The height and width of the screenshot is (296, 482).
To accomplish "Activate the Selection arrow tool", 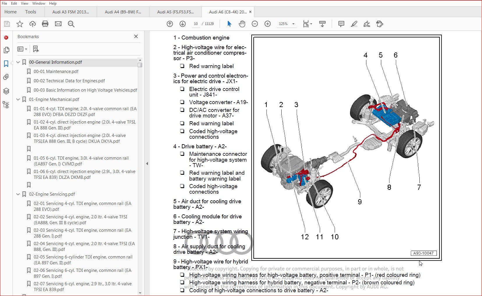I will (x=229, y=24).
